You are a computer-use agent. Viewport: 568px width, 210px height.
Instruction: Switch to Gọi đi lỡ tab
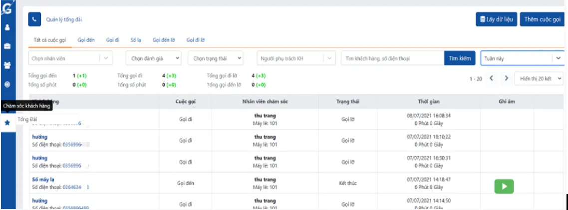[x=196, y=40]
